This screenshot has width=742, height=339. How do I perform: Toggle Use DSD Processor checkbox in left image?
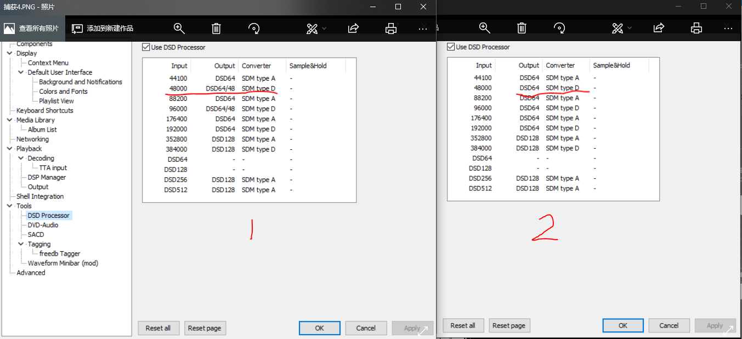point(146,47)
